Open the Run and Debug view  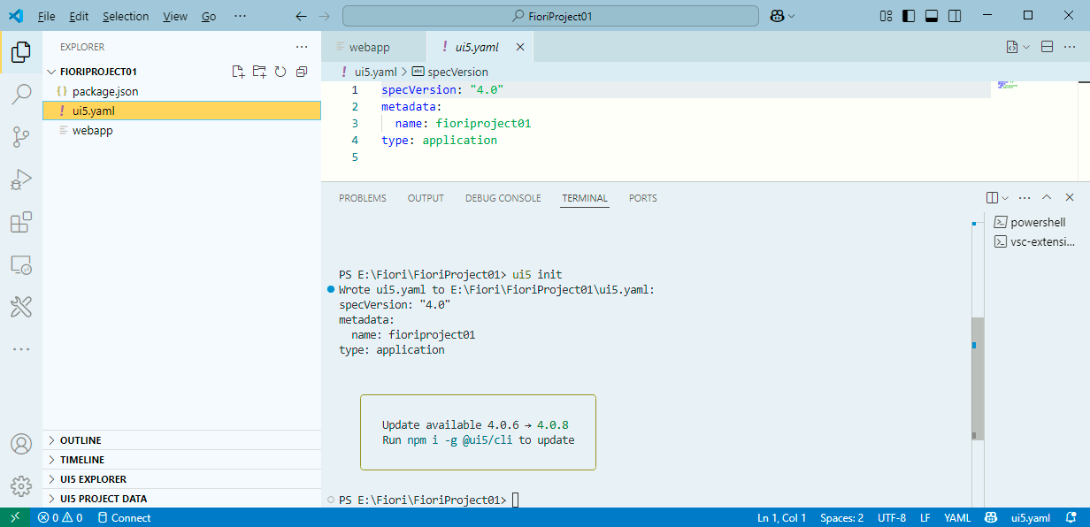(x=20, y=179)
